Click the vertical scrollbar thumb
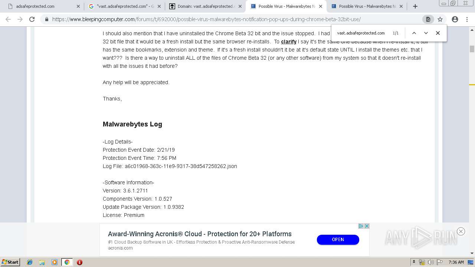The height and width of the screenshot is (267, 475). coord(472,49)
